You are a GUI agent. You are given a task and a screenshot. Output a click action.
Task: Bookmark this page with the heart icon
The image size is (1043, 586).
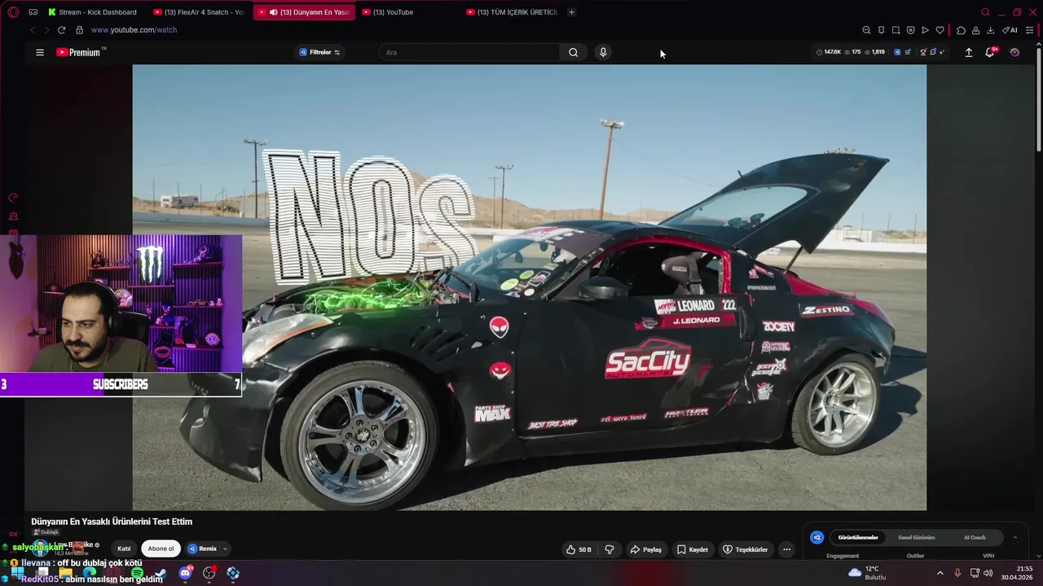tap(940, 30)
